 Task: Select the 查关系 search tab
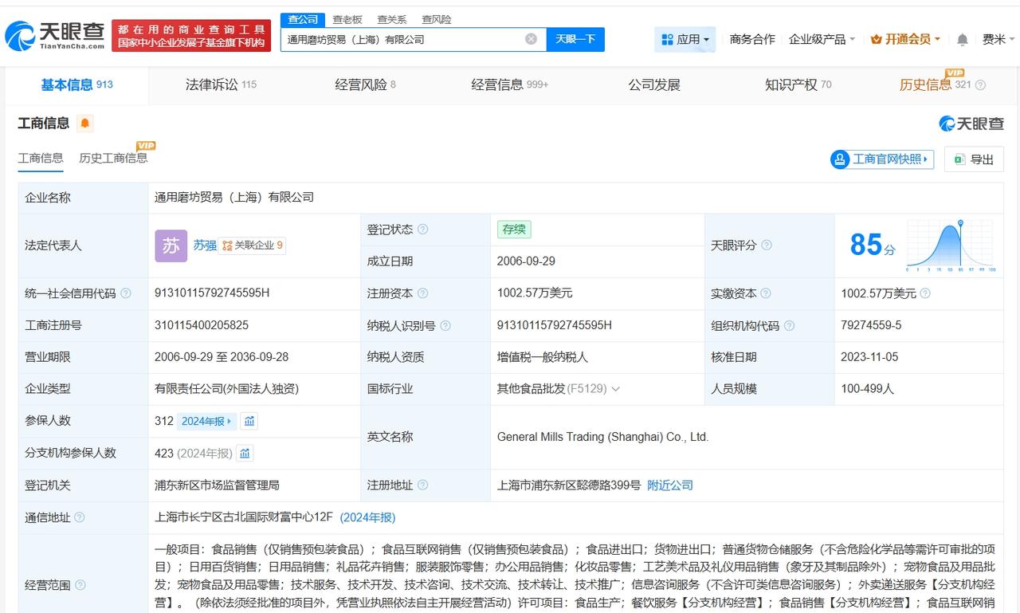391,19
